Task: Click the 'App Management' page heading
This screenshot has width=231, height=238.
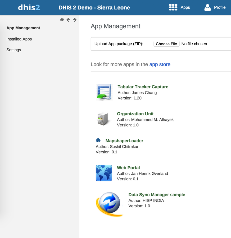Action: pyautogui.click(x=115, y=26)
